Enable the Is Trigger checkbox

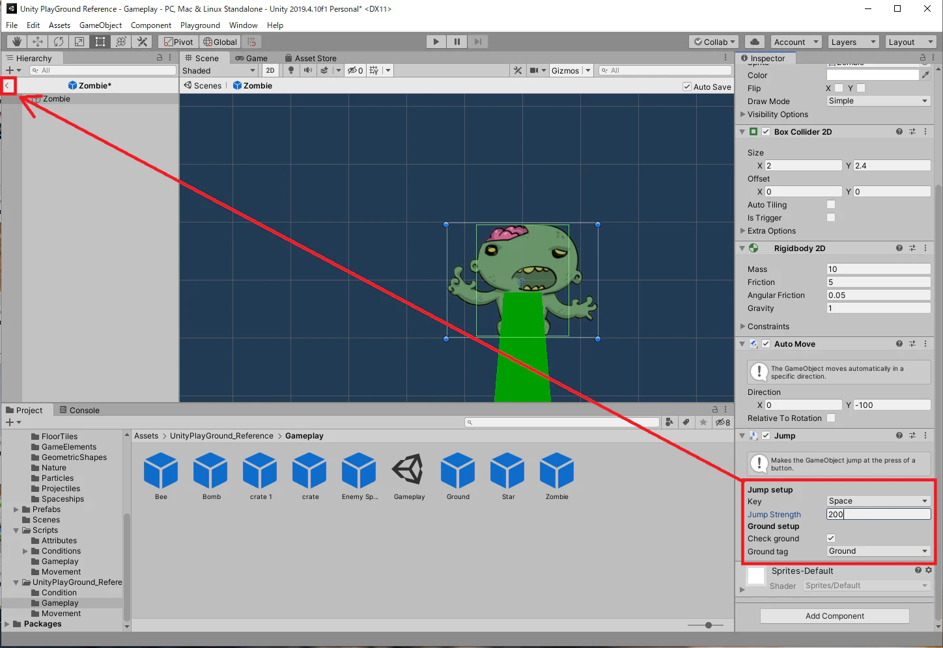click(x=831, y=217)
